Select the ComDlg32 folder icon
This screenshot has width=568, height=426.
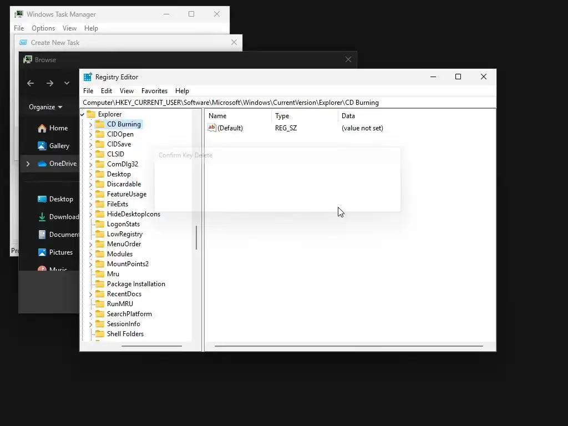pyautogui.click(x=100, y=164)
